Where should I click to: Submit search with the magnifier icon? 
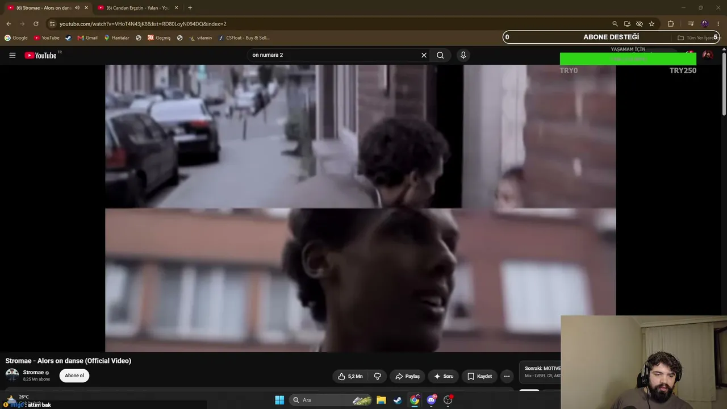440,55
